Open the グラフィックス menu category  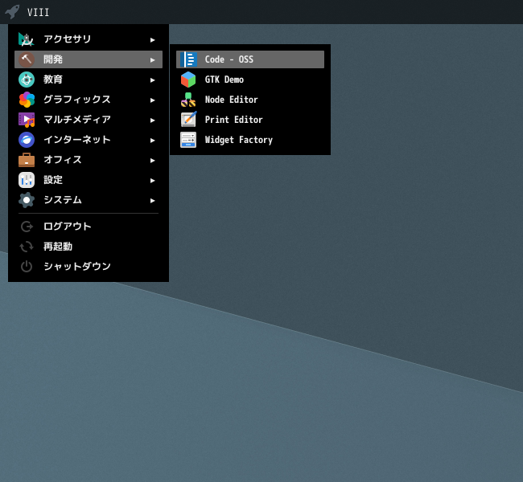point(89,100)
